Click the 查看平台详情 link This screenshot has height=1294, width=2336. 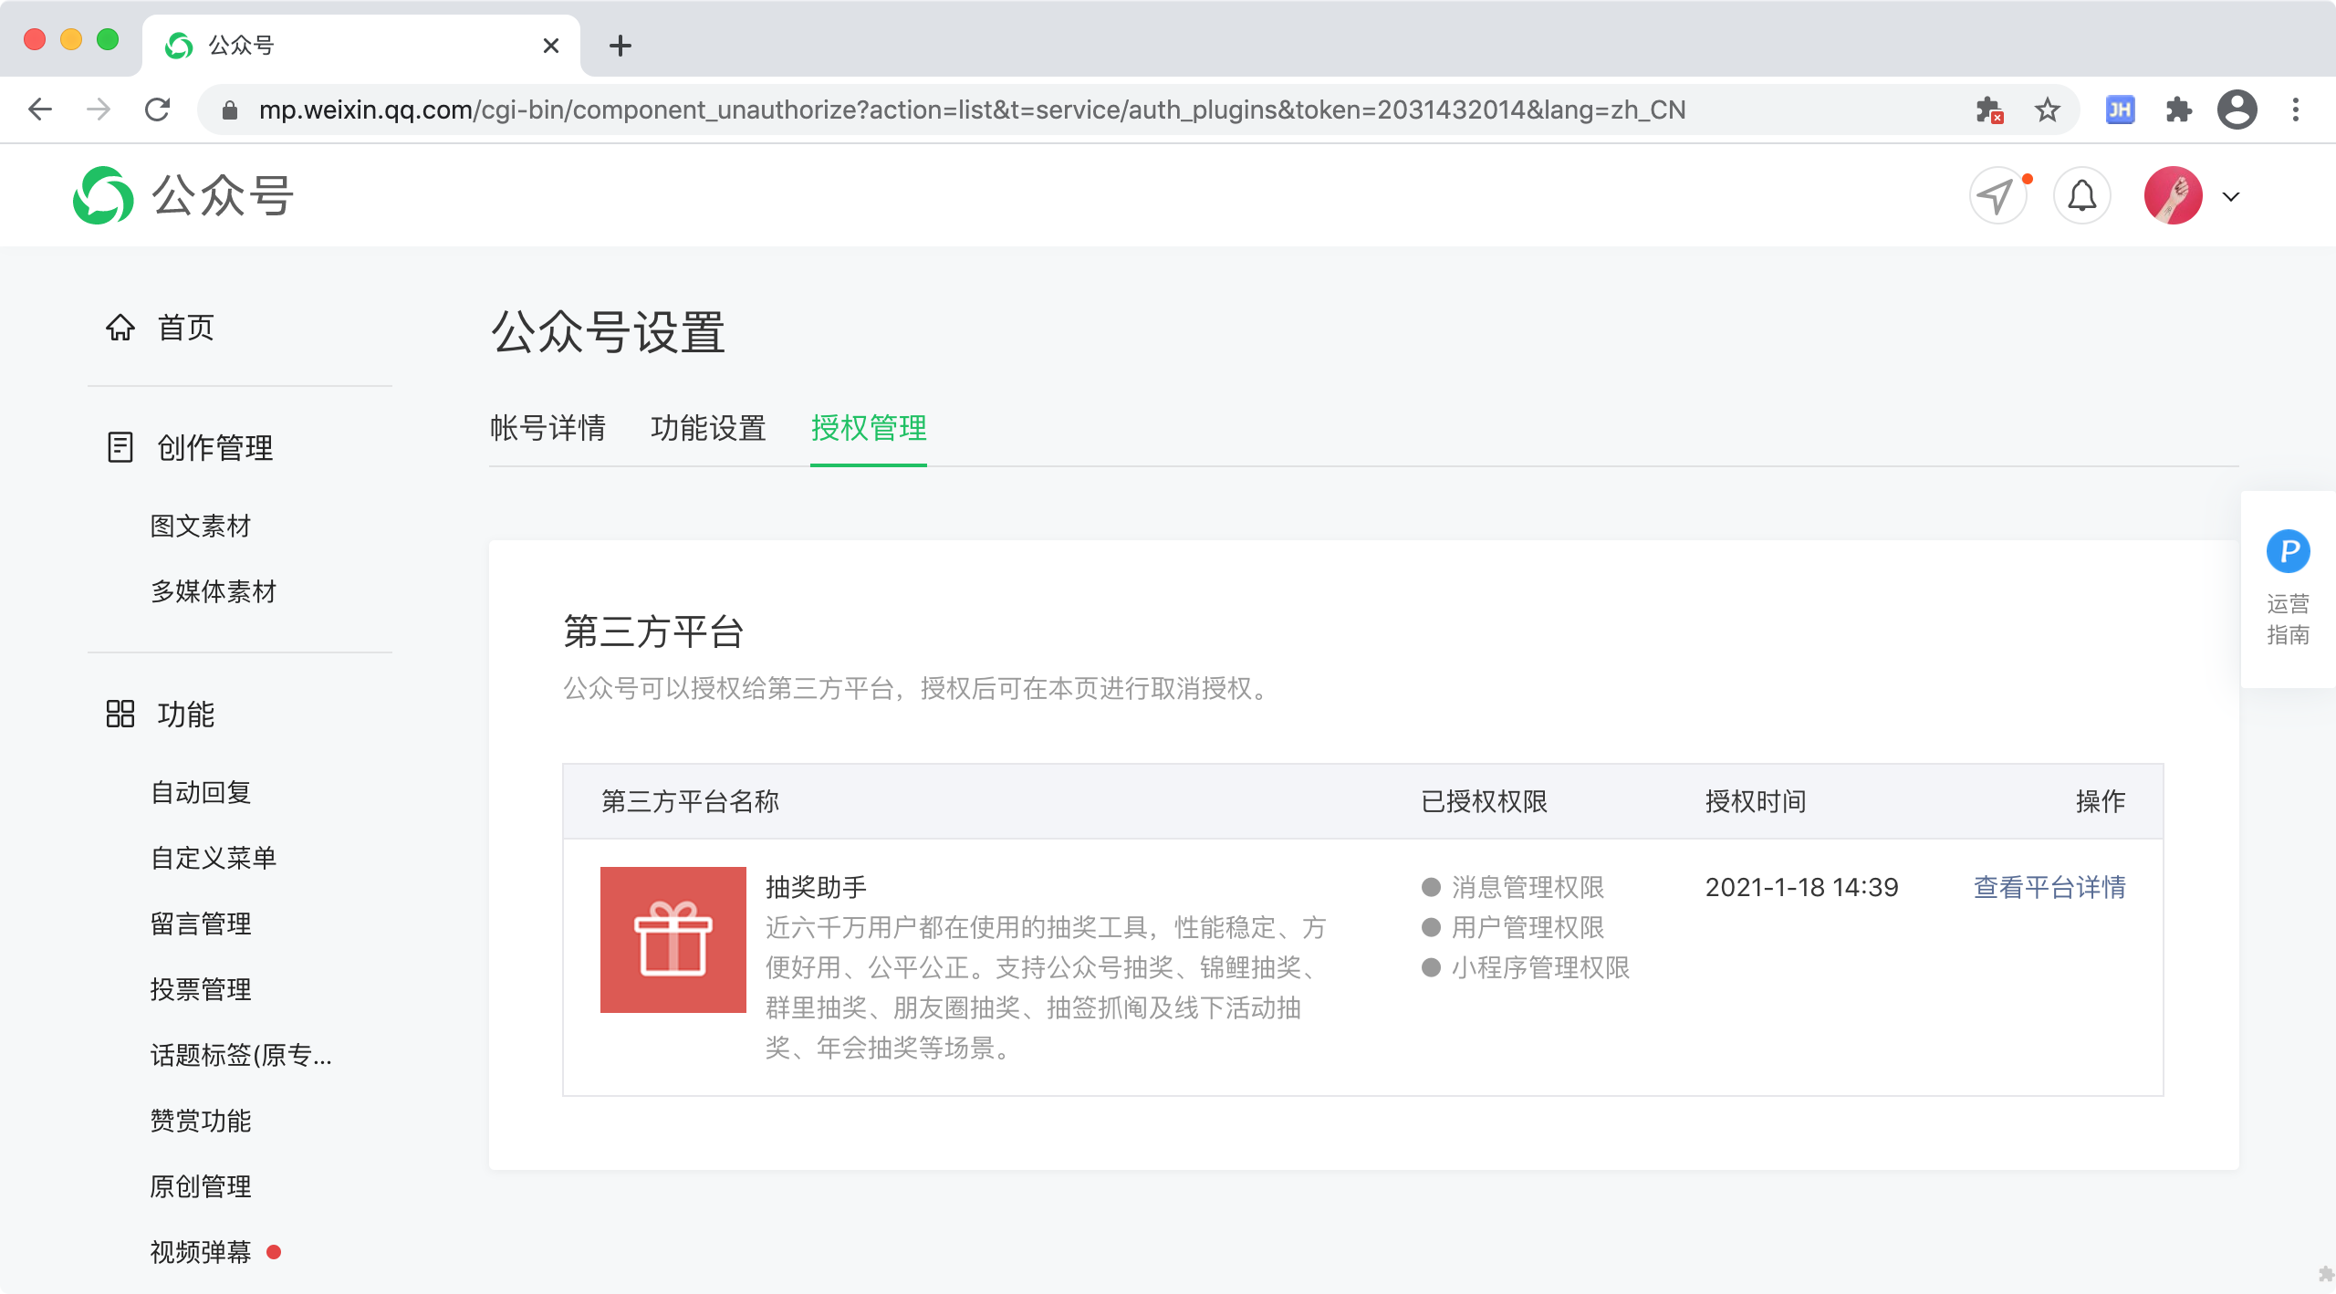[x=2049, y=887]
